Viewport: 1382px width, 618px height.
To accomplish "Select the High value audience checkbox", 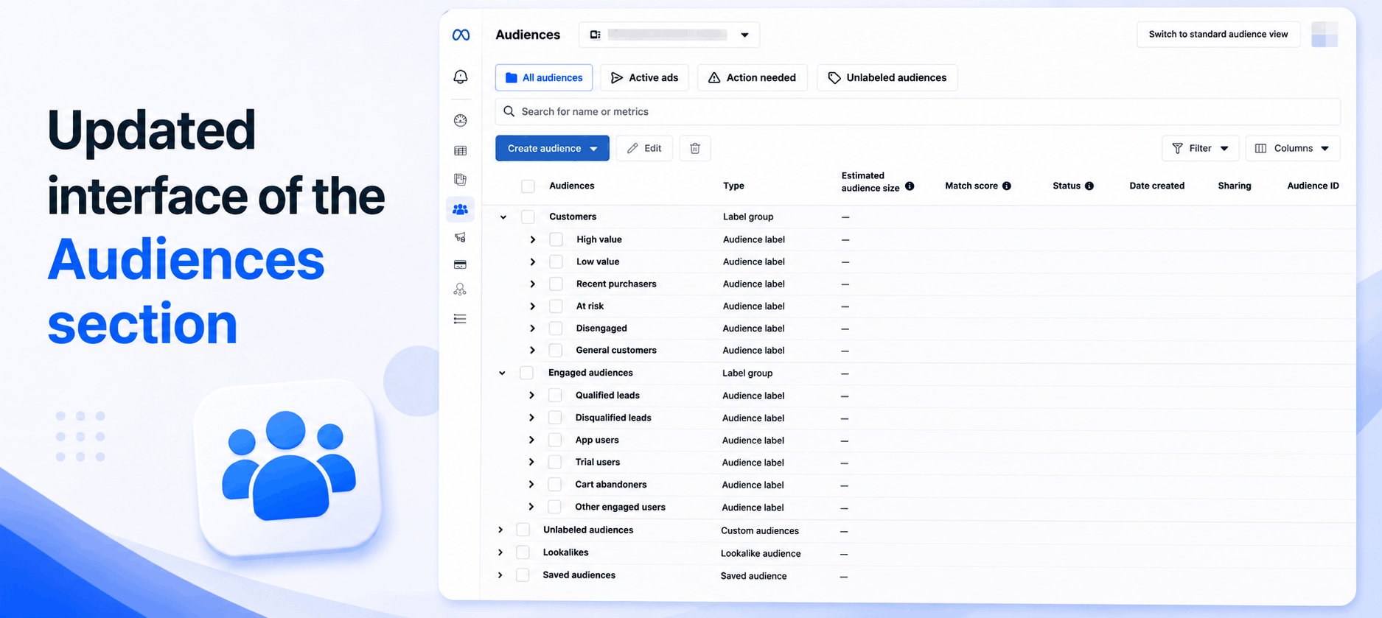I will 556,239.
